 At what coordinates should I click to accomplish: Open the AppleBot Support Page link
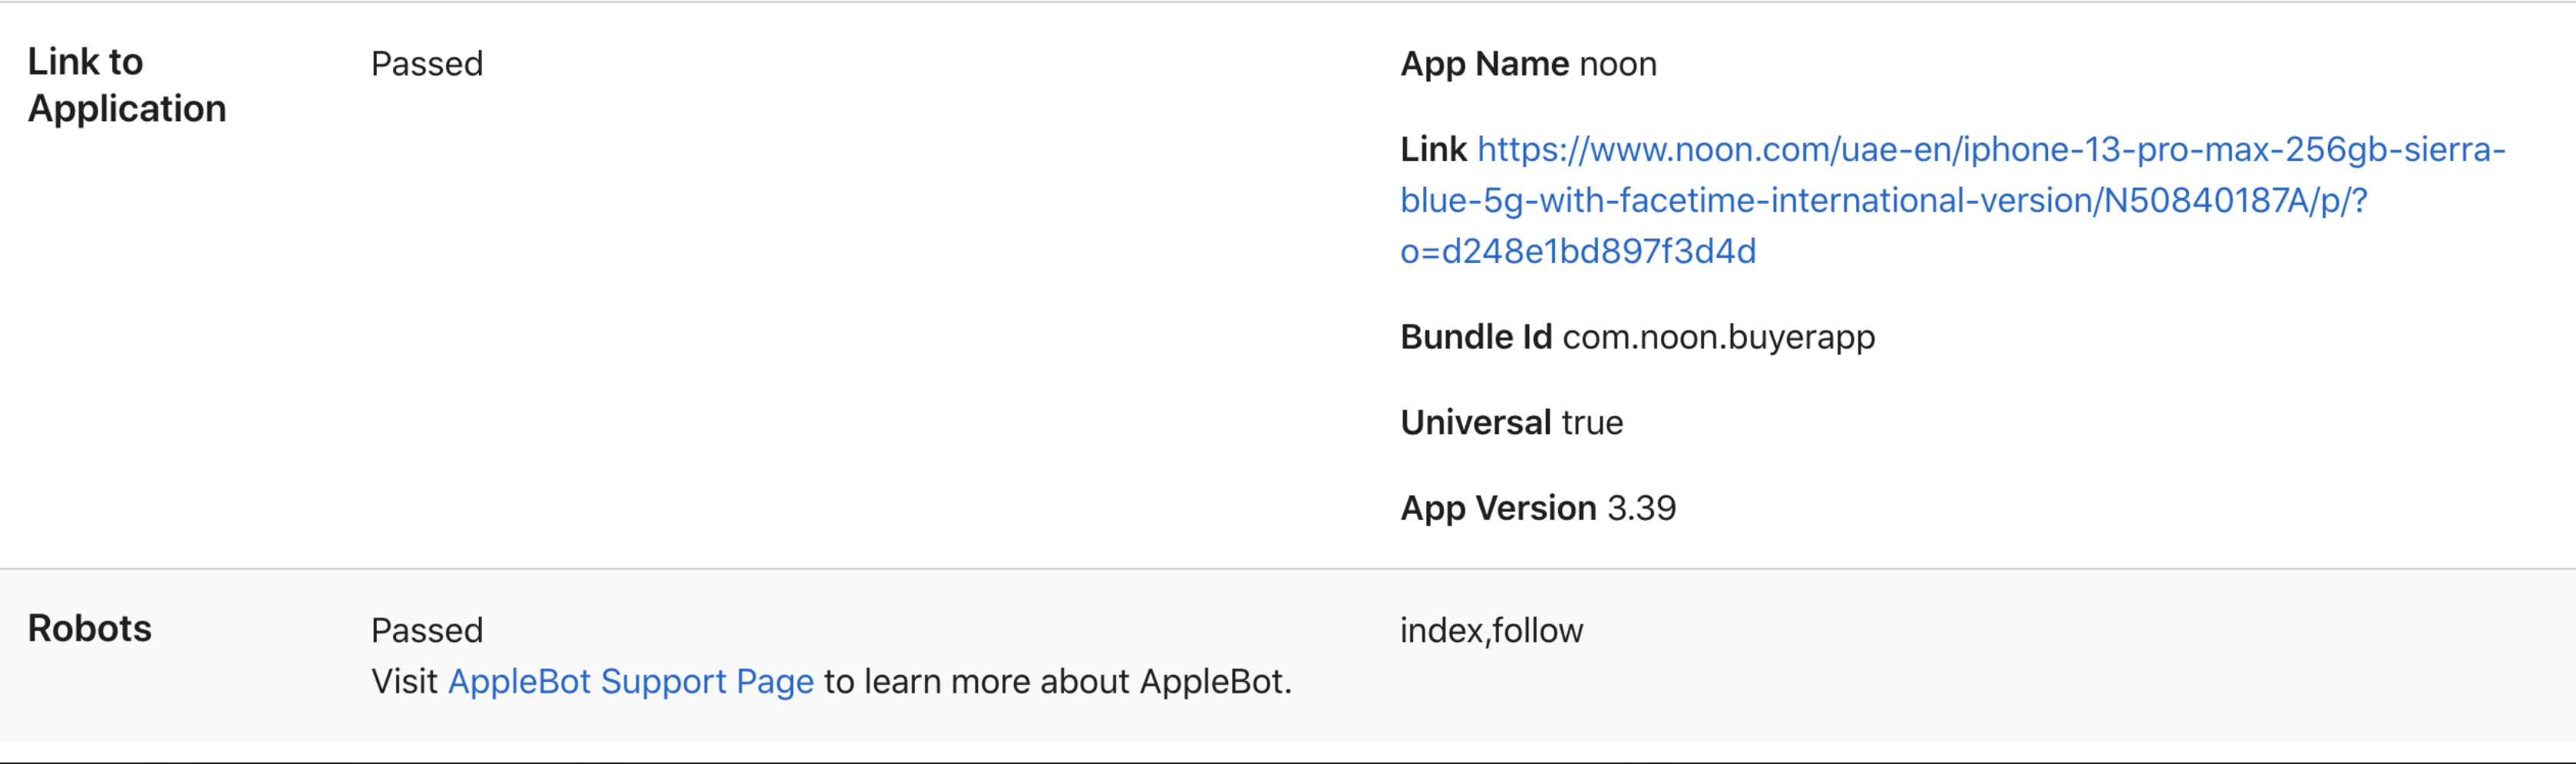(x=630, y=681)
